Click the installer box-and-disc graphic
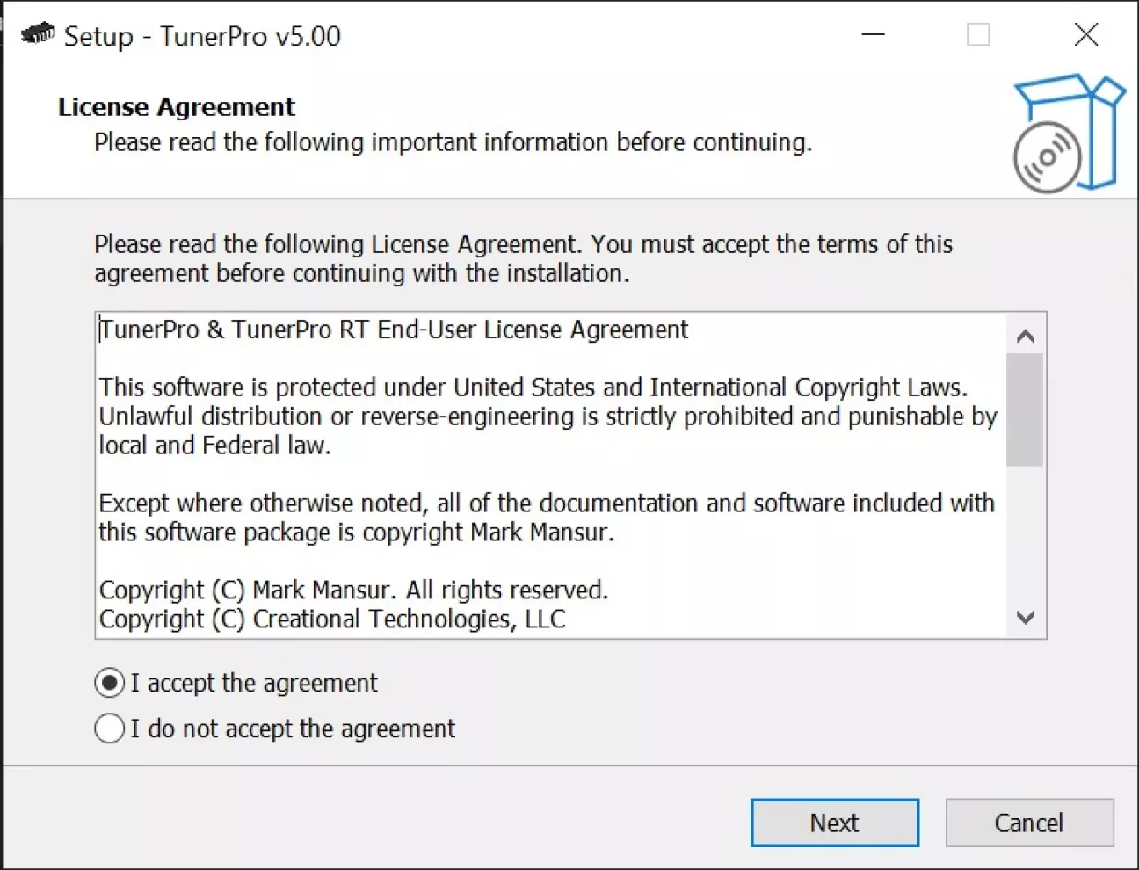Viewport: 1139px width, 870px height. [1068, 133]
